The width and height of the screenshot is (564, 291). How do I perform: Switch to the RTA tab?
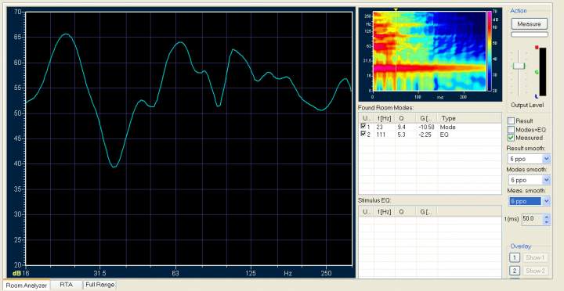click(x=66, y=285)
